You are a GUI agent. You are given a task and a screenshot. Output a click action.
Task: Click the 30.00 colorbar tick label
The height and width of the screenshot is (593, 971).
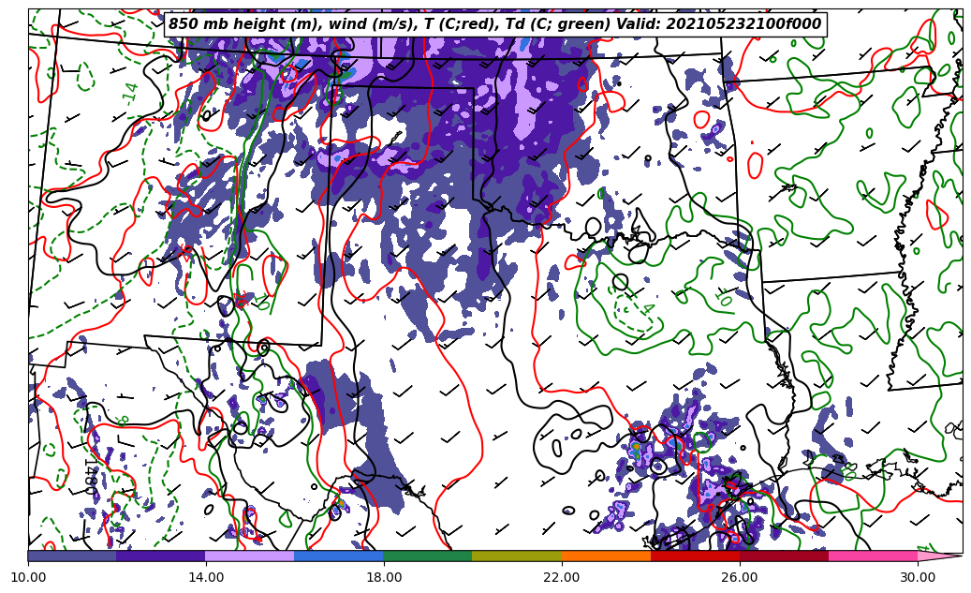click(918, 577)
